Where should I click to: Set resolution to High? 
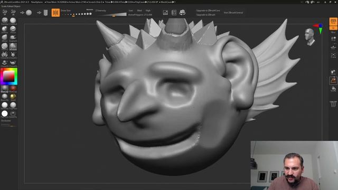coord(148,11)
